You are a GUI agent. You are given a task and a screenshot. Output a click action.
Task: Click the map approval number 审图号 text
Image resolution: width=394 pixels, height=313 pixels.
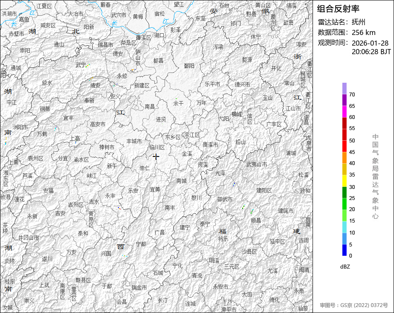(x=354, y=305)
